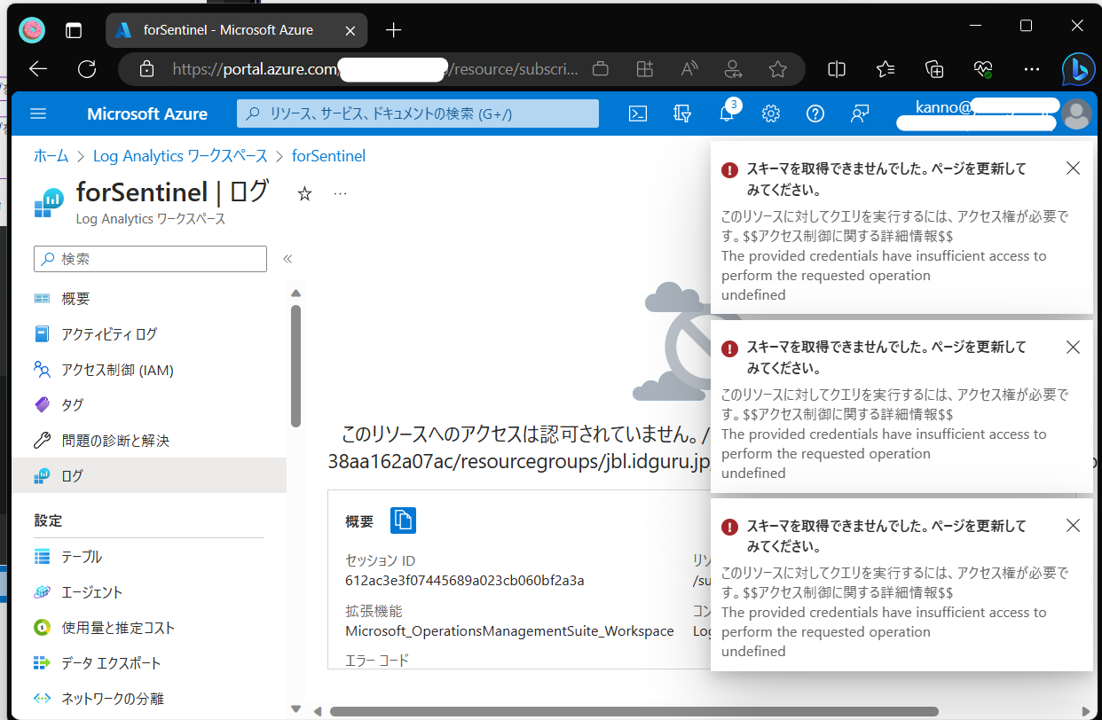This screenshot has height=720, width=1102.
Task: Collapse the resource menu sidebar with the double chevron
Action: (287, 259)
